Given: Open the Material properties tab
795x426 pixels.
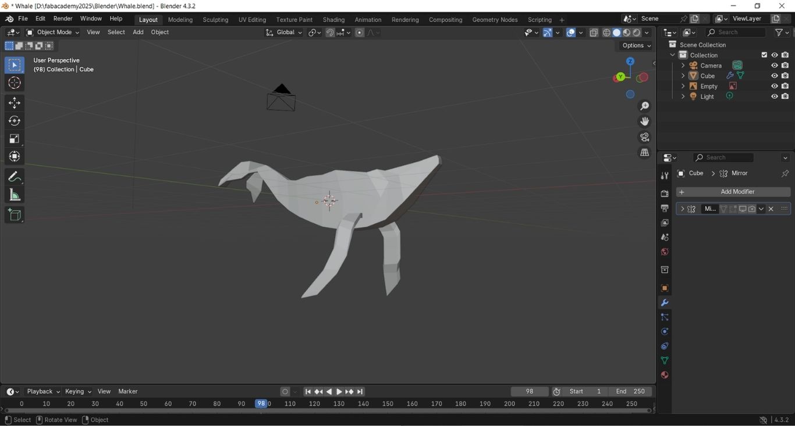Looking at the screenshot, I should pos(665,375).
